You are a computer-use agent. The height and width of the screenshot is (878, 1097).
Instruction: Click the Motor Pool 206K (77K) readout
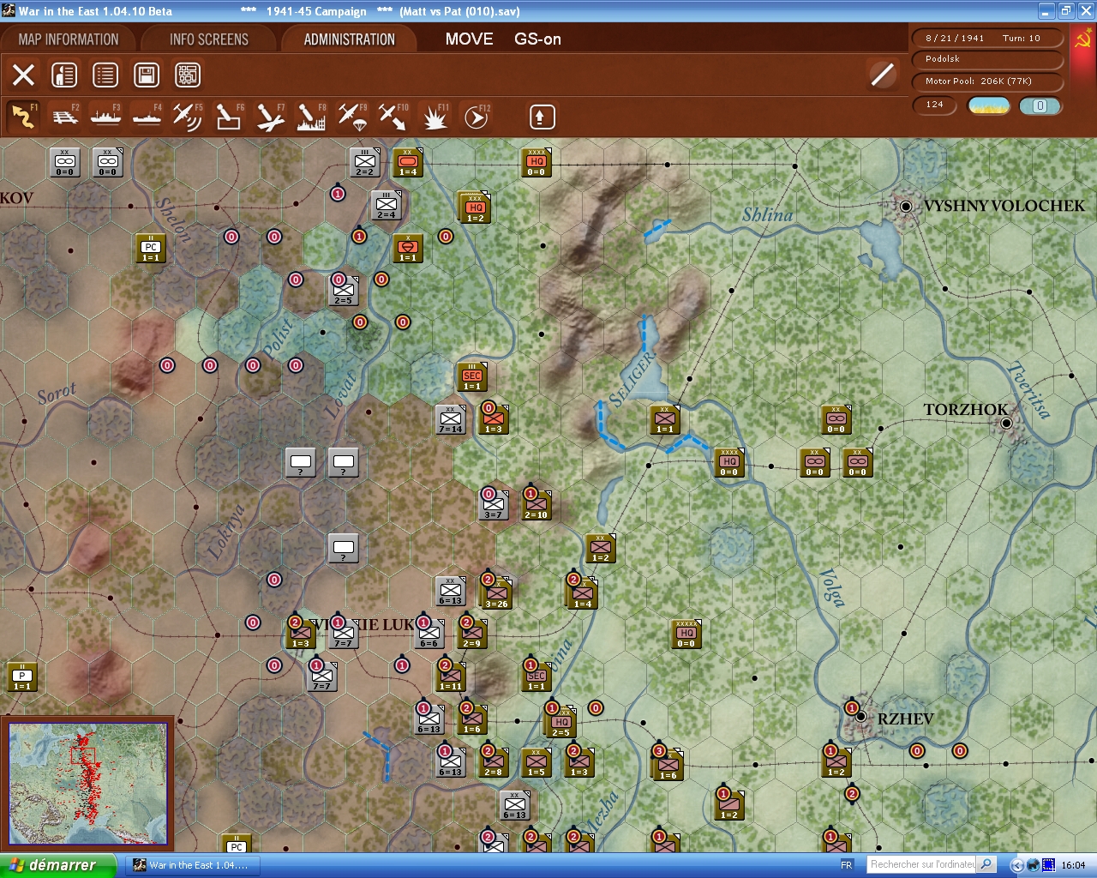[x=988, y=81]
